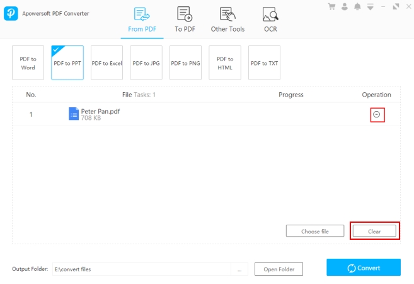The height and width of the screenshot is (284, 414).
Task: Restore the window using the resize icon
Action: (x=396, y=6)
